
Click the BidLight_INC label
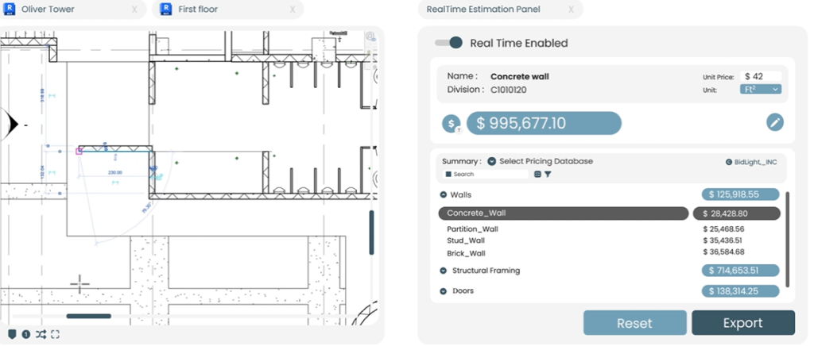(x=751, y=162)
